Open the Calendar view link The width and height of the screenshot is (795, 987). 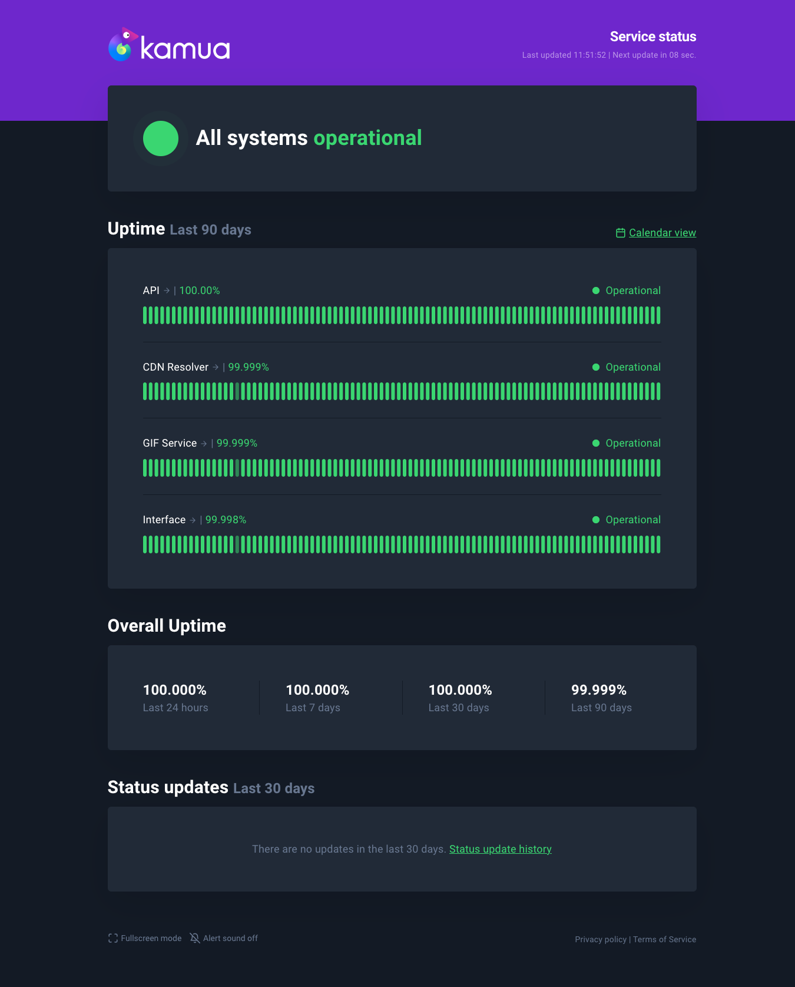coord(662,233)
